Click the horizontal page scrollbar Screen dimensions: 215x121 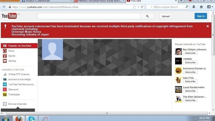click(x=107, y=113)
